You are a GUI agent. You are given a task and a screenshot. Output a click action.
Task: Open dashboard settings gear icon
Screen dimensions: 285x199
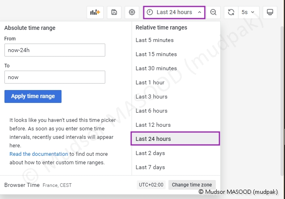point(132,13)
